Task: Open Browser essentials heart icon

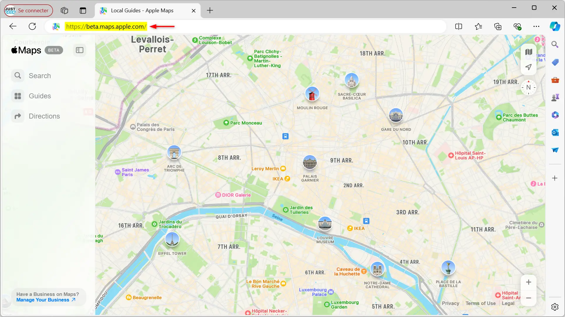Action: tap(517, 27)
